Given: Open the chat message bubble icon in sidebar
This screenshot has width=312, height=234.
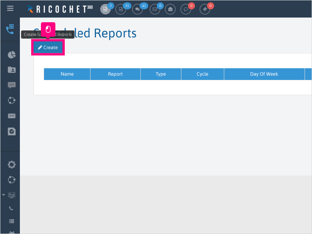Looking at the screenshot, I should pos(12,85).
